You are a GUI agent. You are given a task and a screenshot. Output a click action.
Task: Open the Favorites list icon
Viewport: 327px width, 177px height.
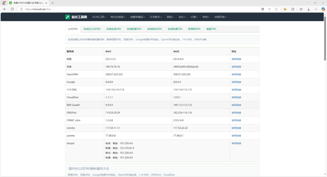click(x=301, y=9)
